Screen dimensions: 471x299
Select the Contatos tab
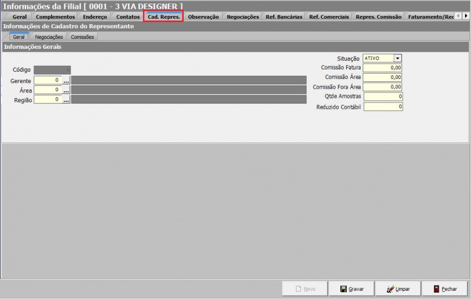click(128, 17)
